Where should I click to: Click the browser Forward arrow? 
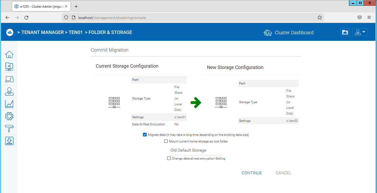click(x=17, y=18)
